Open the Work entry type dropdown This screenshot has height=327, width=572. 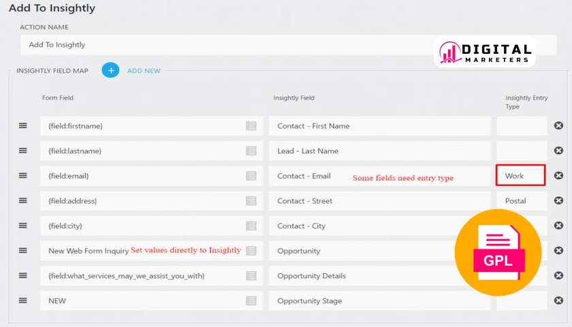click(520, 176)
